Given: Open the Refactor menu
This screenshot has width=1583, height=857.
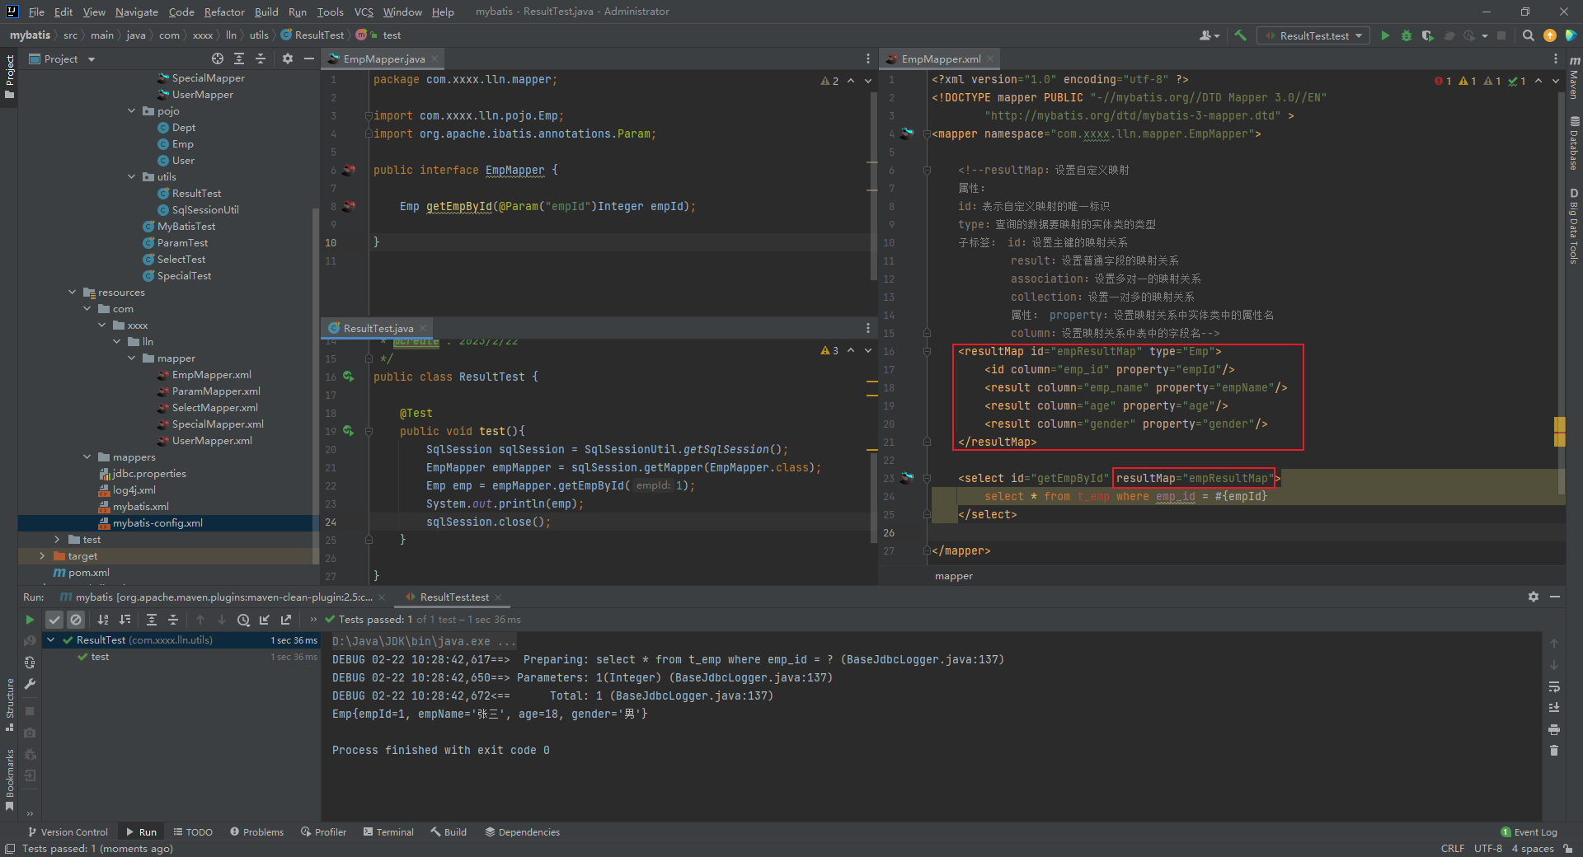Looking at the screenshot, I should click(x=224, y=12).
